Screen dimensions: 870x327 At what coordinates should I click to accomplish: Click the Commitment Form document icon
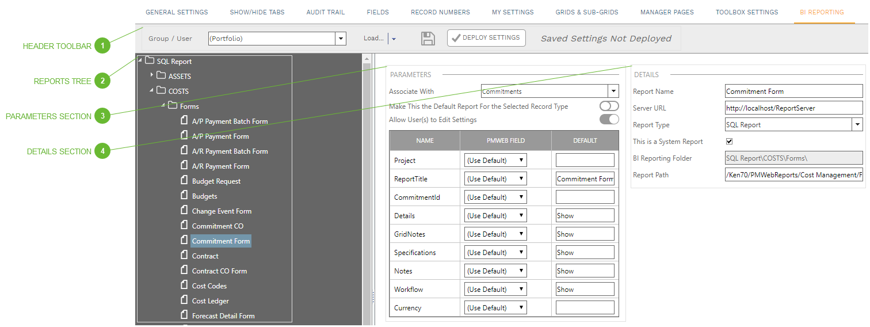tap(185, 240)
